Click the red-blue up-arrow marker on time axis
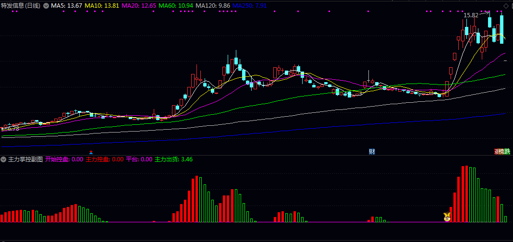Image resolution: width=513 pixels, height=242 pixels. (x=91, y=152)
